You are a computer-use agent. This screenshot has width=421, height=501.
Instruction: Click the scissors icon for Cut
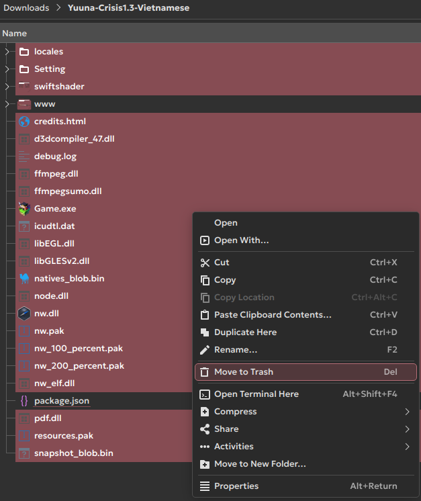[205, 263]
